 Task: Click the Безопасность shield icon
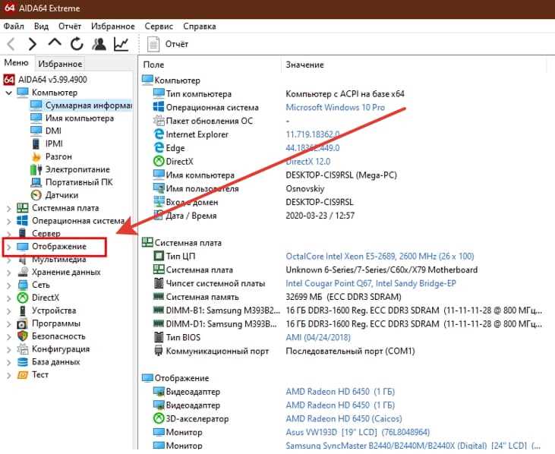23,336
